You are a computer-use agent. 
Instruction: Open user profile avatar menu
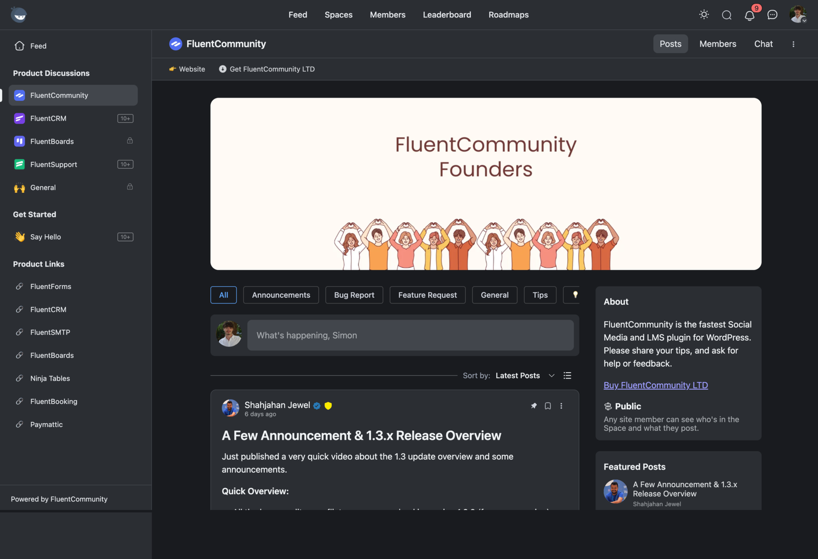tap(798, 14)
